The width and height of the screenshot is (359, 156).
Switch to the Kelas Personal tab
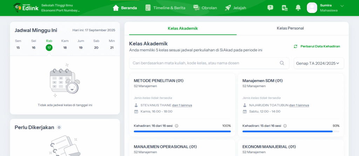tap(290, 28)
